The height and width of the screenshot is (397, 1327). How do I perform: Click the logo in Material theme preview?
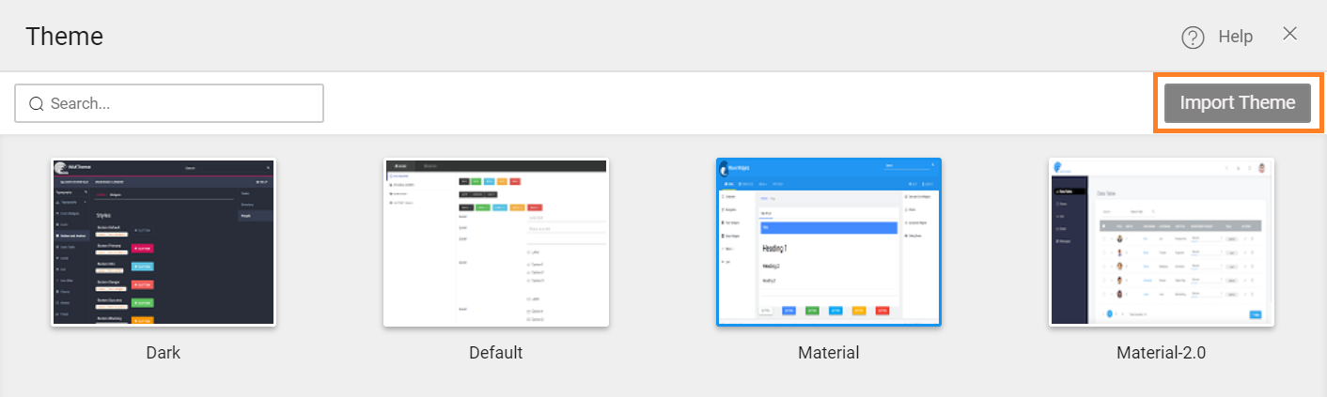726,169
